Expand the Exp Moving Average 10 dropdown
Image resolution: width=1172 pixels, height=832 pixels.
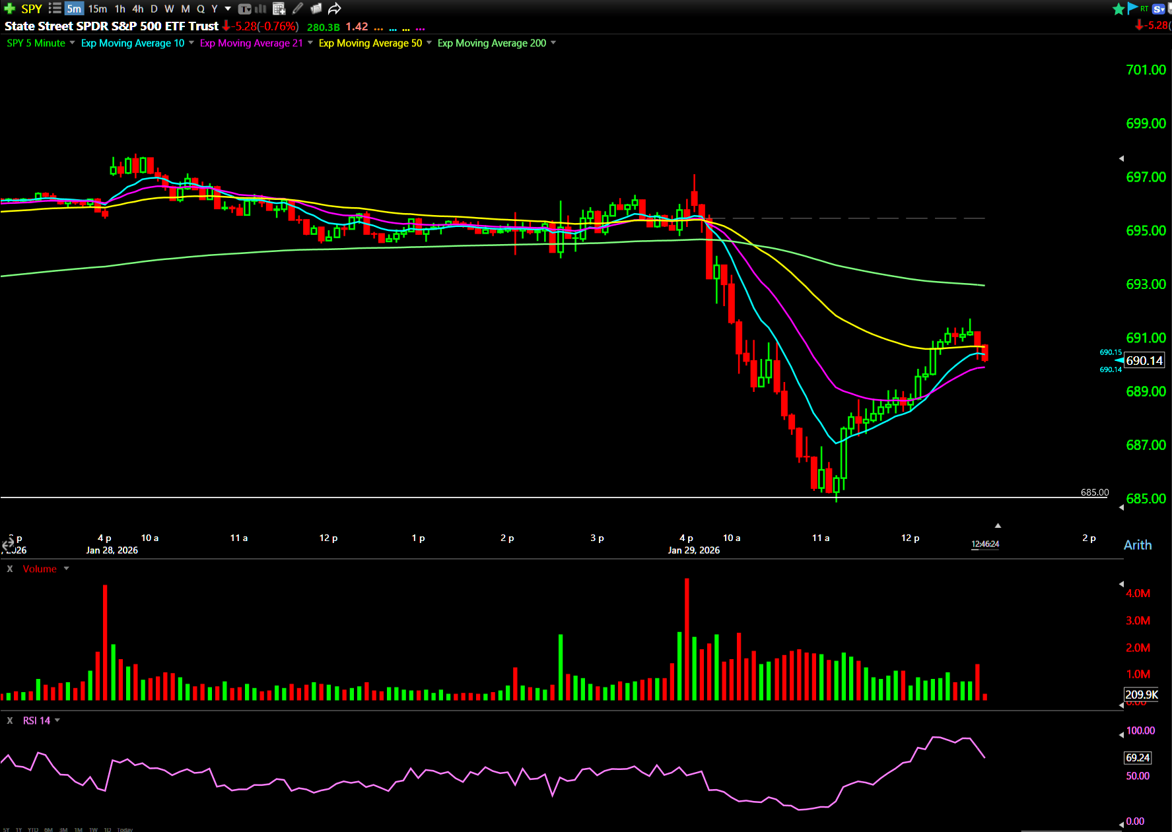tap(191, 43)
